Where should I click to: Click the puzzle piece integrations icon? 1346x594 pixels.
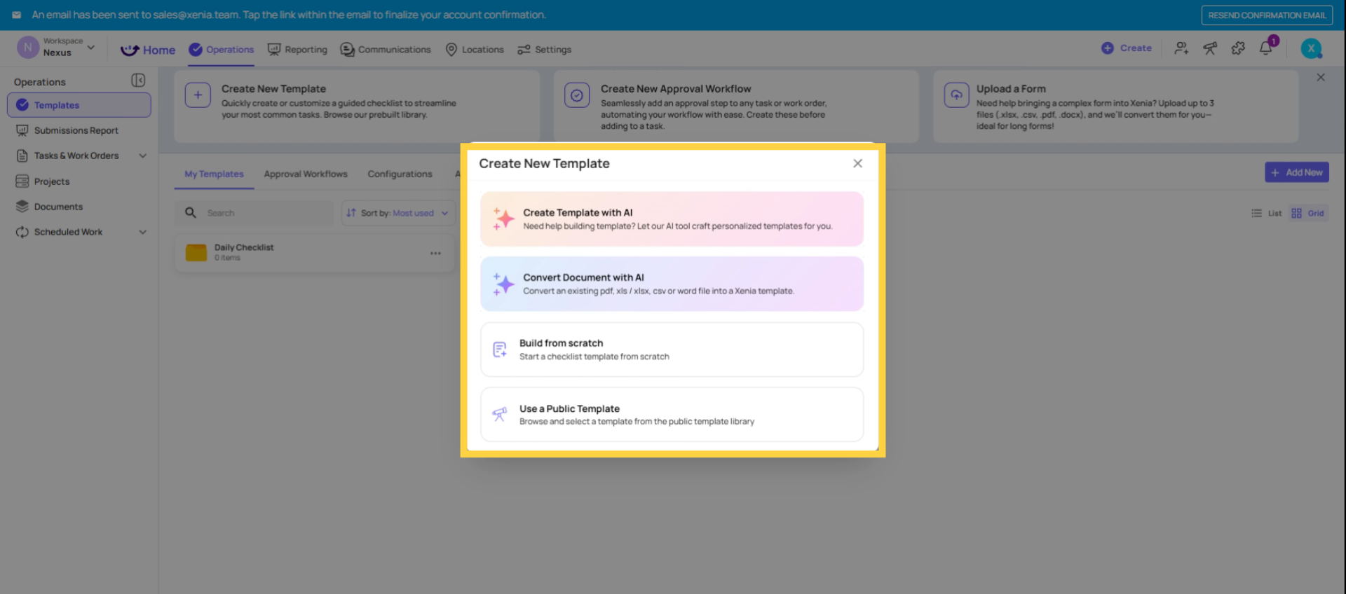(x=1238, y=48)
